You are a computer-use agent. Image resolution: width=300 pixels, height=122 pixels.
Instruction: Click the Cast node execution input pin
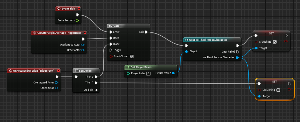[187, 46]
